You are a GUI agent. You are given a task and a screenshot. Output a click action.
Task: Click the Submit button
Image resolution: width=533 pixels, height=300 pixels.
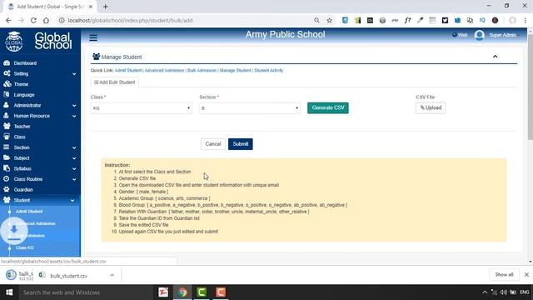pyautogui.click(x=241, y=144)
